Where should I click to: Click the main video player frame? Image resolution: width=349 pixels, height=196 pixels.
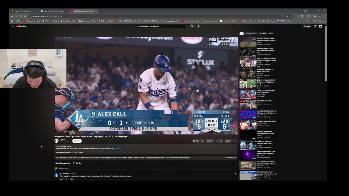146,86
